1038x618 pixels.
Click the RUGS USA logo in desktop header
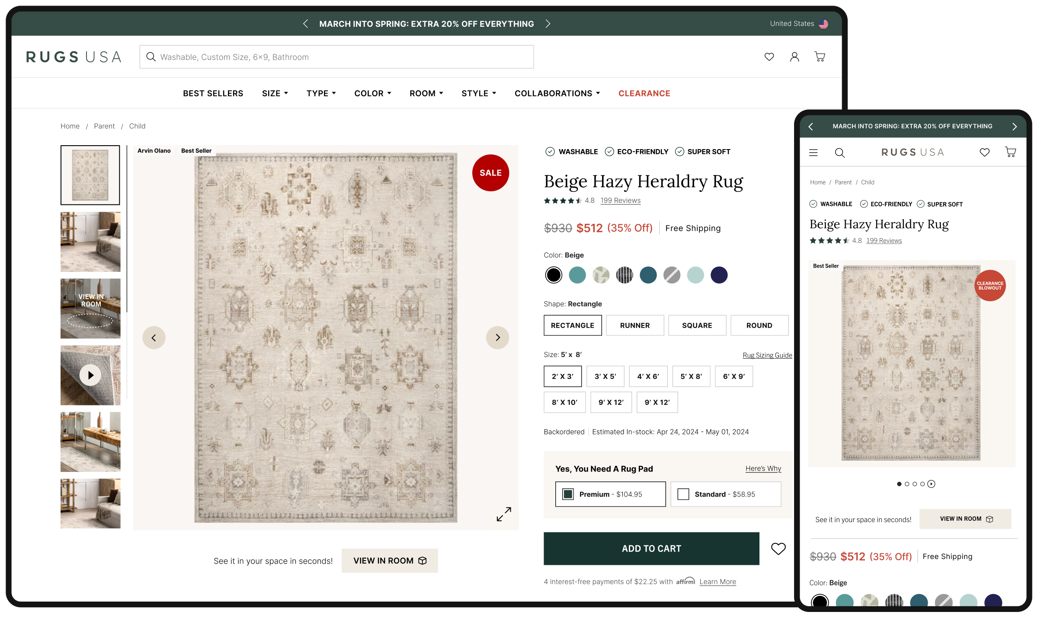74,57
